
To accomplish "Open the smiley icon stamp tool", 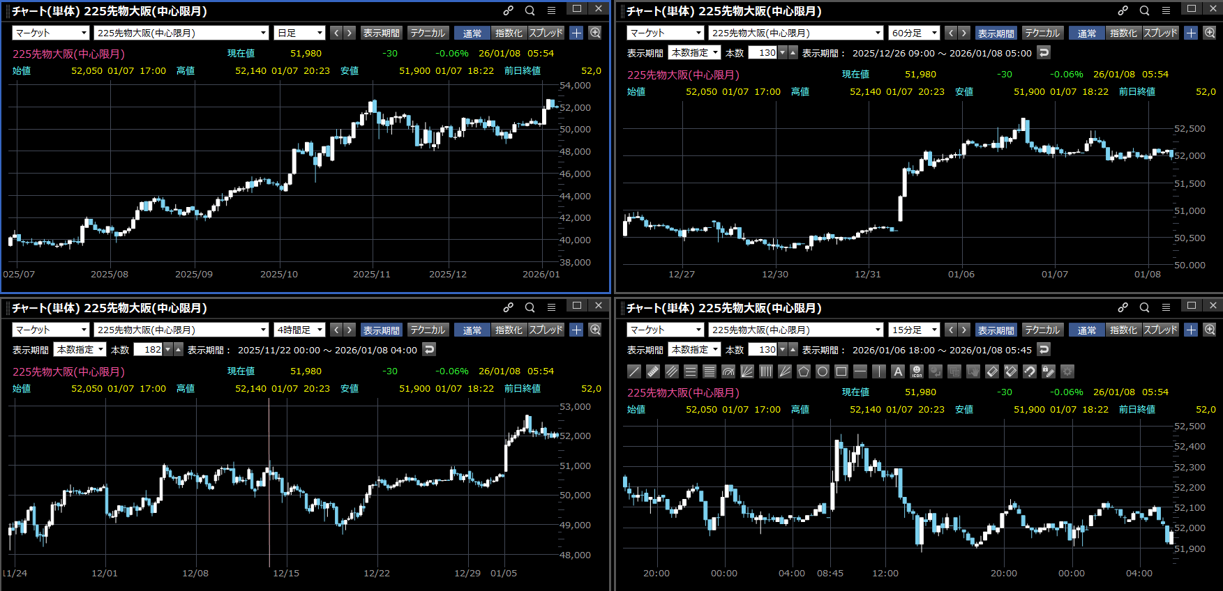I will pyautogui.click(x=917, y=371).
